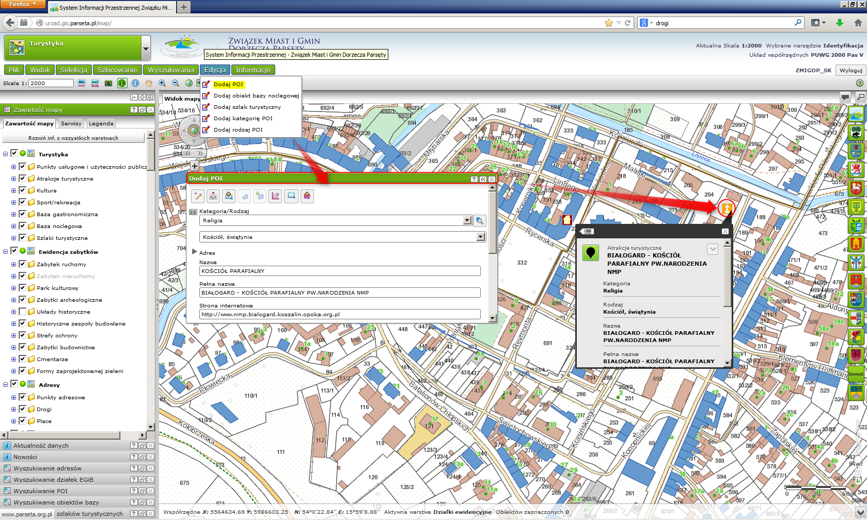Screen dimensions: 867x520
Task: Open the Kościół, świątynia type dropdown
Action: (x=481, y=237)
